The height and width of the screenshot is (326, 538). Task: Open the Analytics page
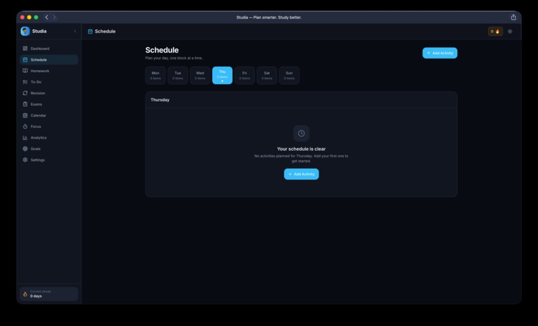tap(49, 137)
